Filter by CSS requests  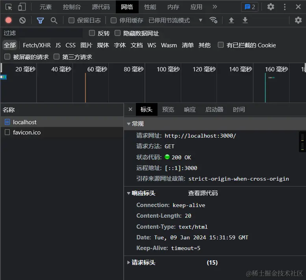(x=70, y=45)
